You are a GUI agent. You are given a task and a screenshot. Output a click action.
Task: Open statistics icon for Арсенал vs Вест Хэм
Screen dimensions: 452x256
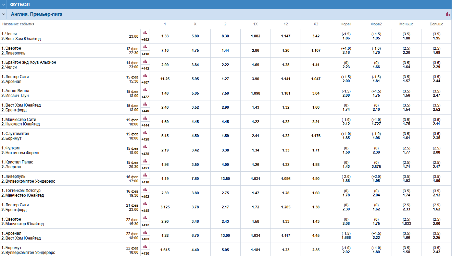click(145, 232)
